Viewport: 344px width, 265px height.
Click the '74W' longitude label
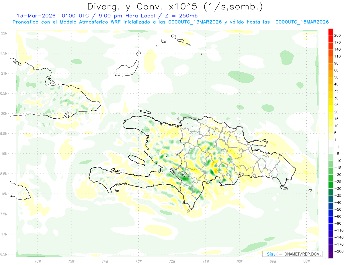pyautogui.click(x=105, y=261)
